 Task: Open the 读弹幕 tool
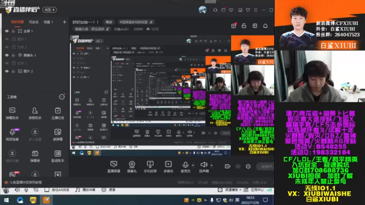point(58,134)
